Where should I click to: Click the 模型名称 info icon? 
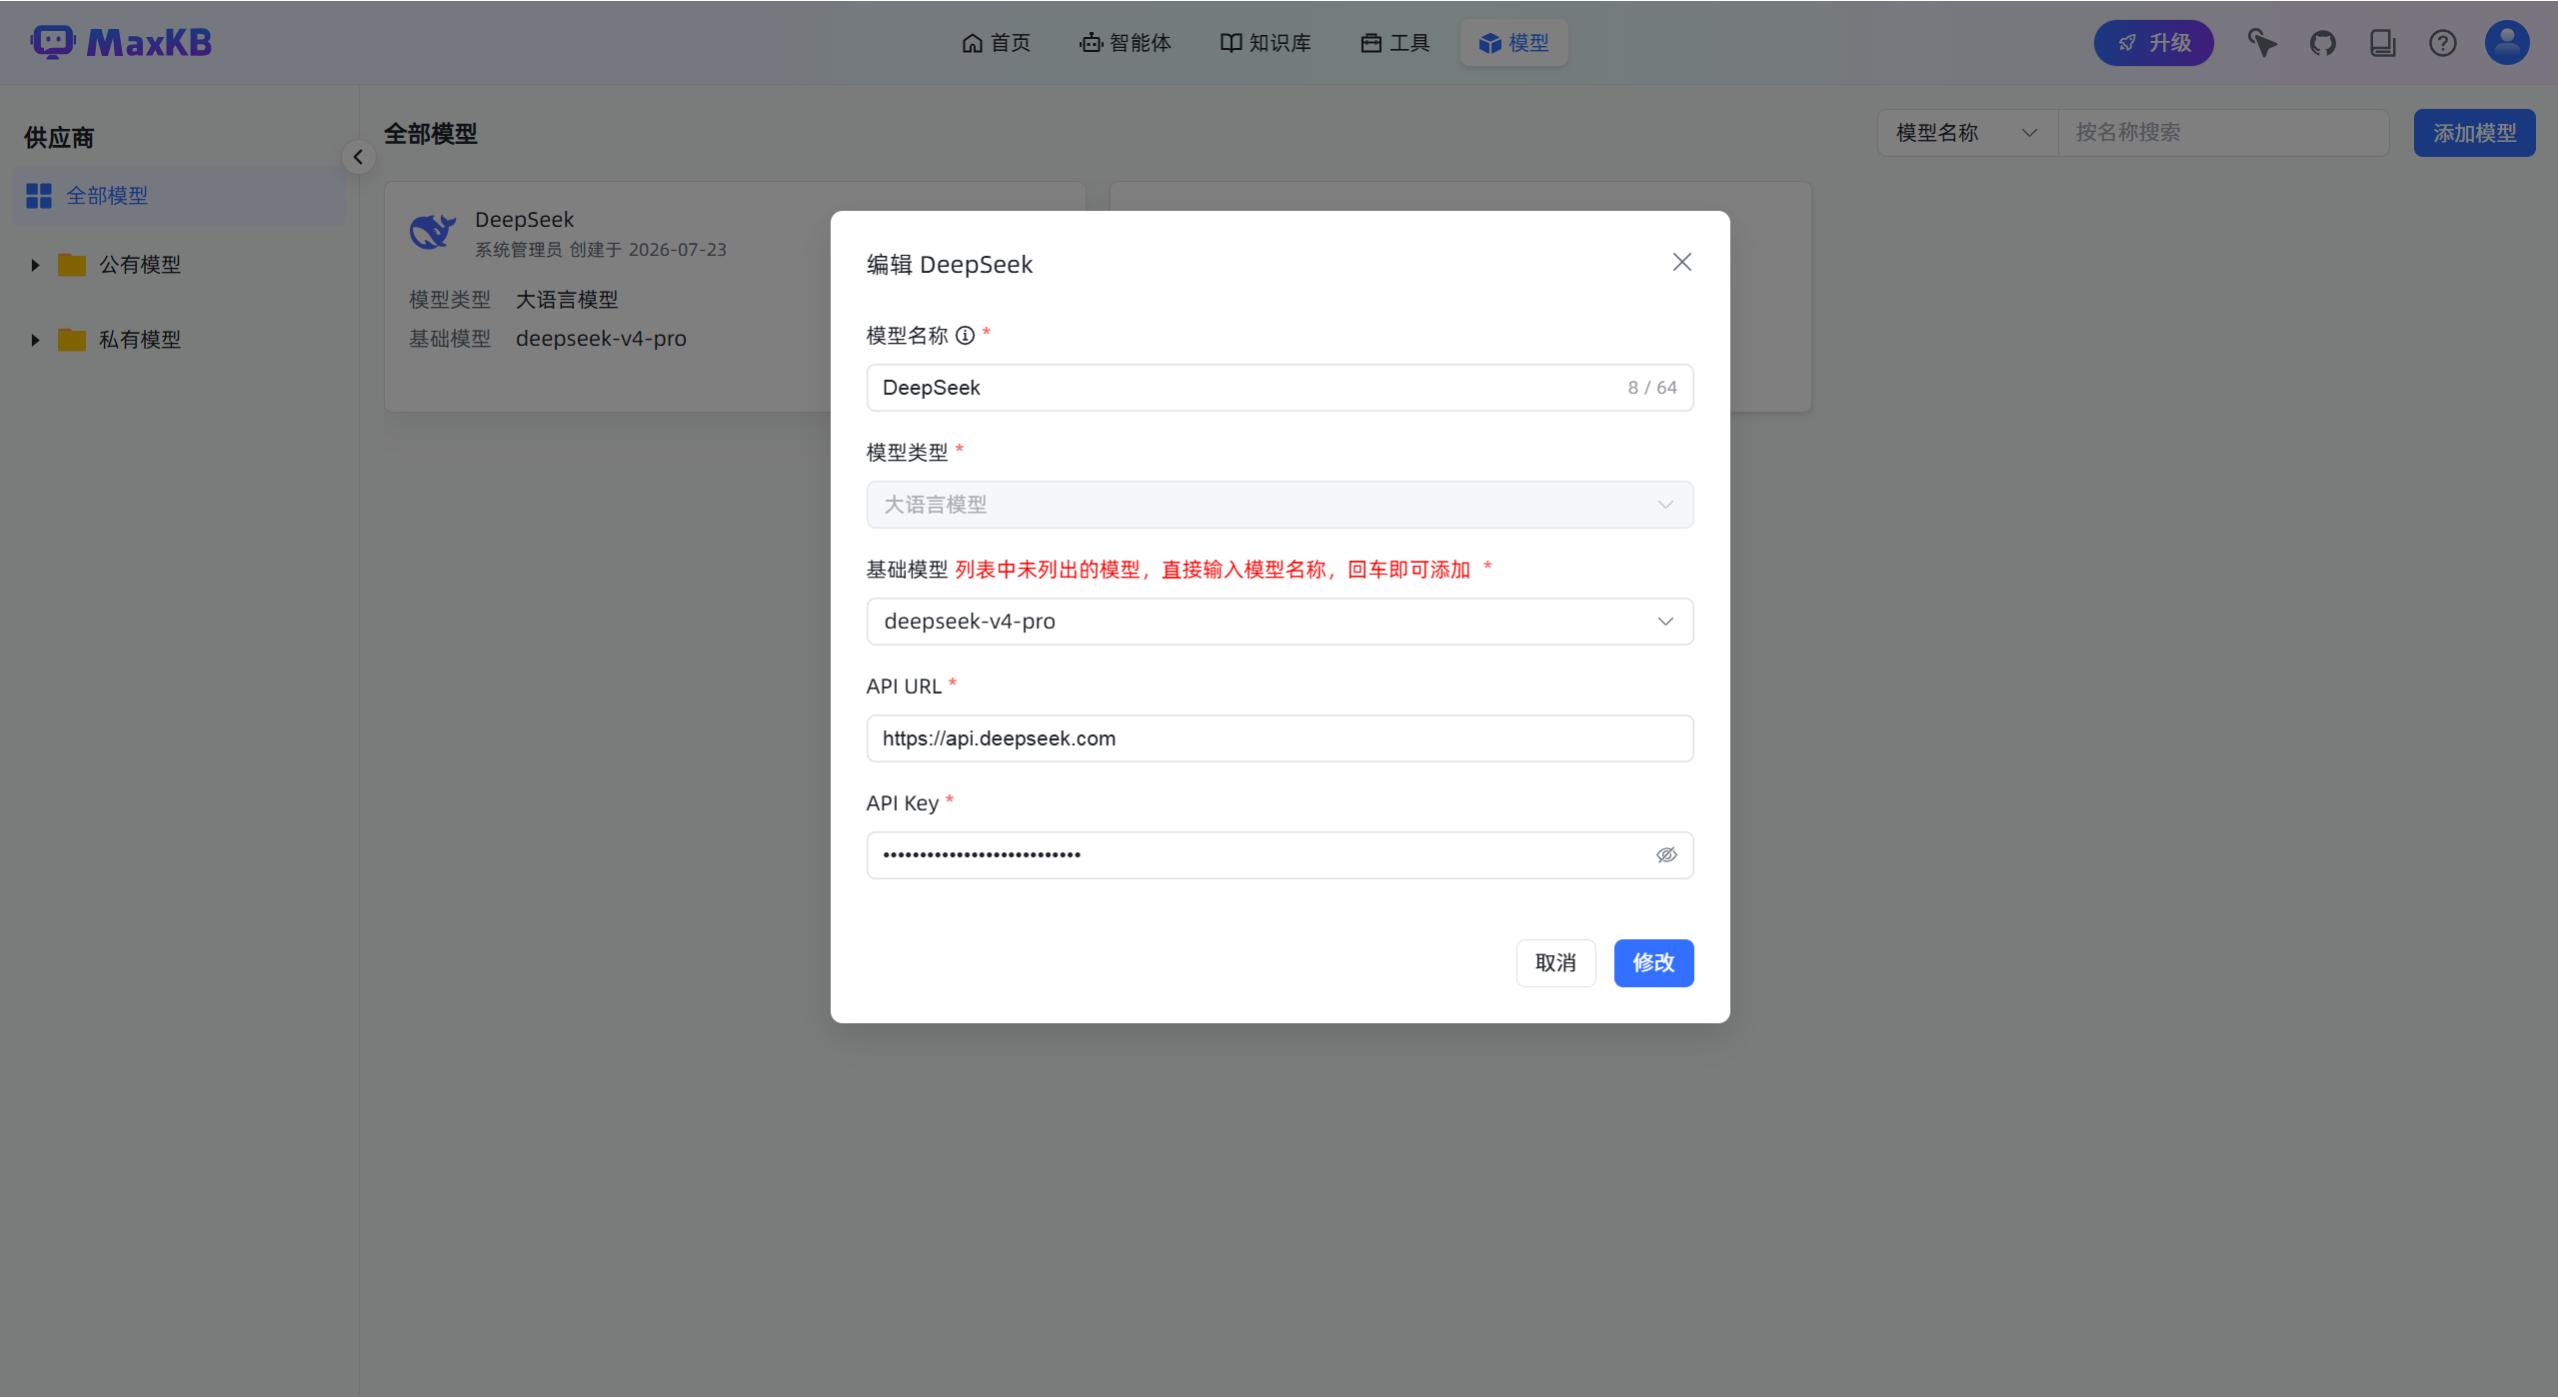[965, 336]
